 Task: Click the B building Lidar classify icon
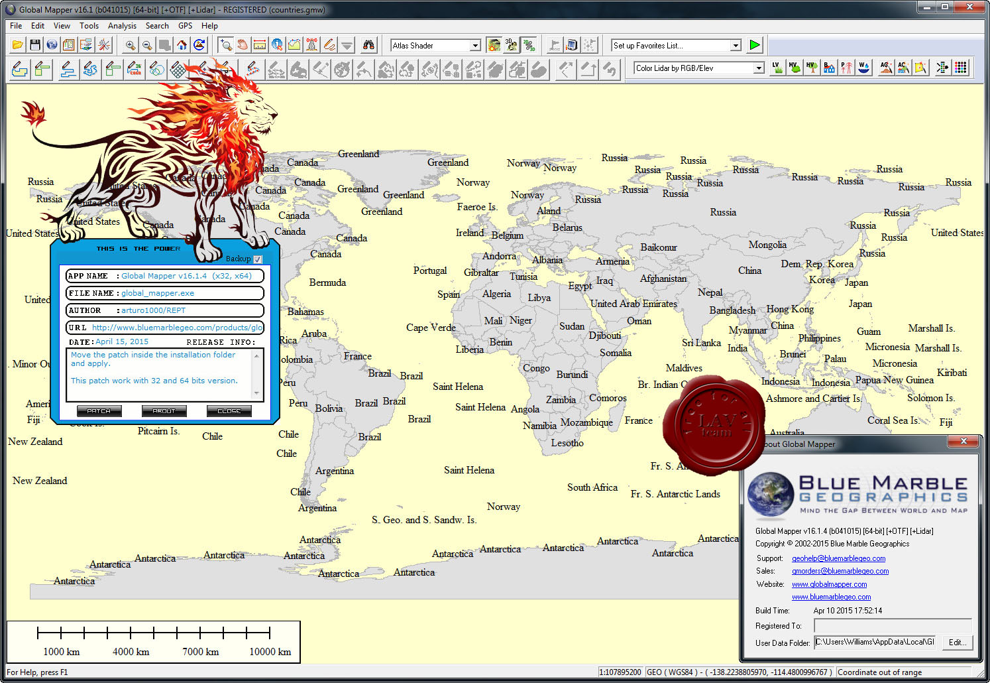pos(829,68)
